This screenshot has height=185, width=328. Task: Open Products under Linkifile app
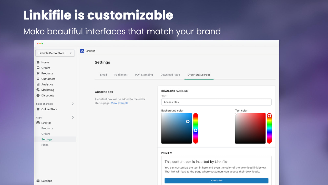point(47,128)
